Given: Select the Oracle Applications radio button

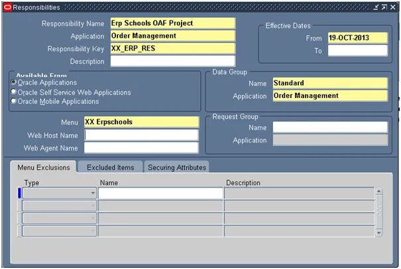Looking at the screenshot, I should 13,82.
